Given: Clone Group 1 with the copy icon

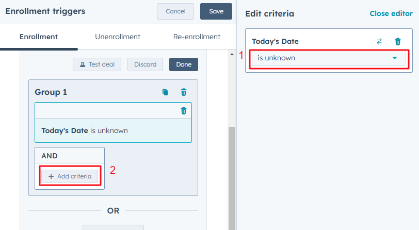Looking at the screenshot, I should pos(165,92).
